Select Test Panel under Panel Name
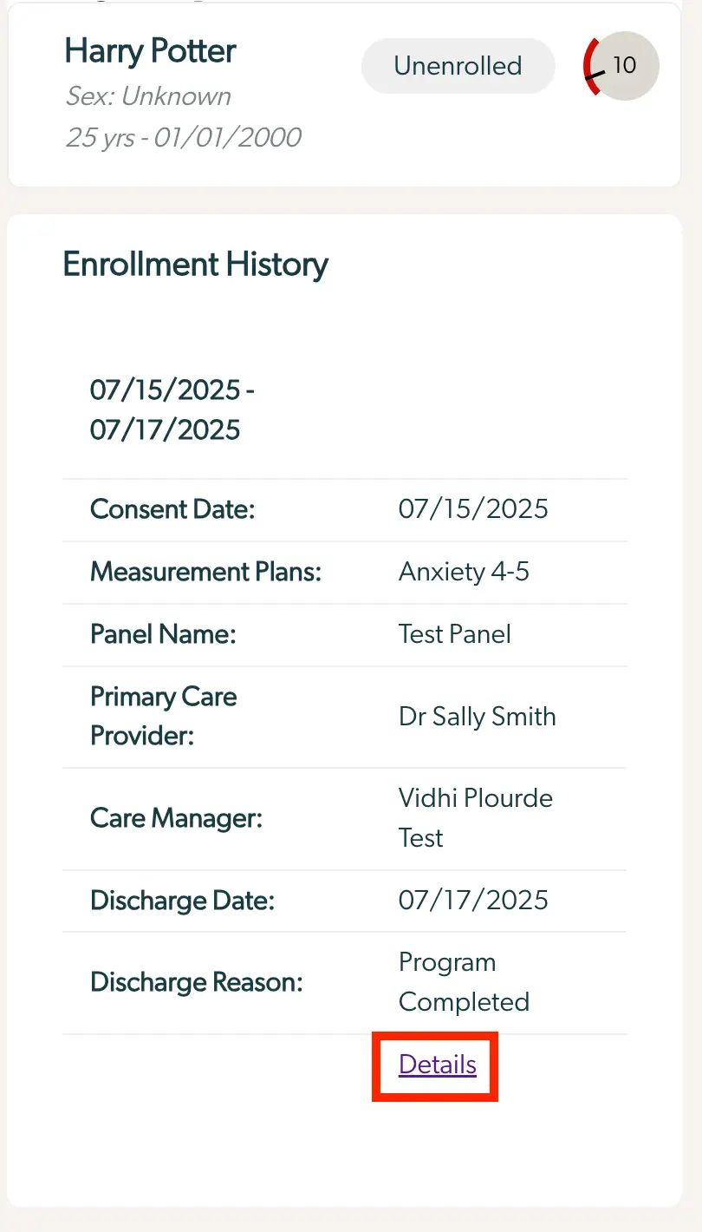This screenshot has height=1232, width=702. point(454,634)
